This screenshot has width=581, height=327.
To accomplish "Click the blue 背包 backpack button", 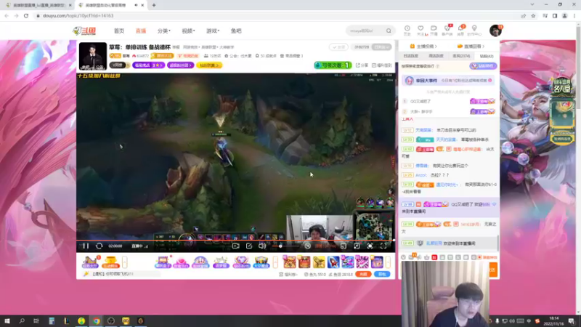I will pyautogui.click(x=382, y=275).
